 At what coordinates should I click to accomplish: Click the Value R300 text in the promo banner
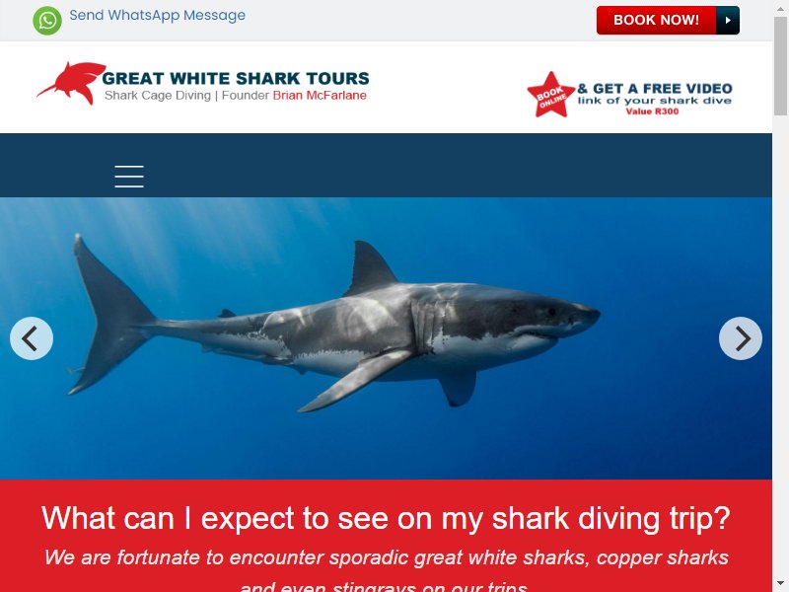click(652, 111)
